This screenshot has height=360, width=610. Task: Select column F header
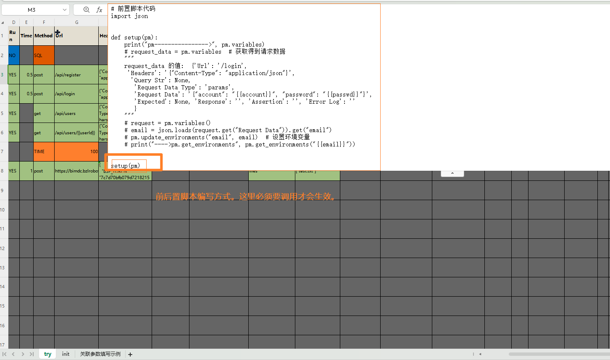44,22
